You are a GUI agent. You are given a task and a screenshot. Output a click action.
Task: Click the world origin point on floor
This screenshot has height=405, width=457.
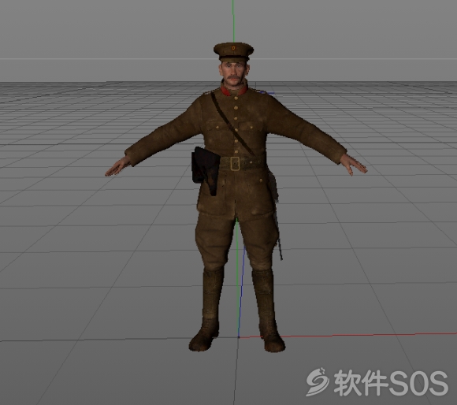pos(239,337)
